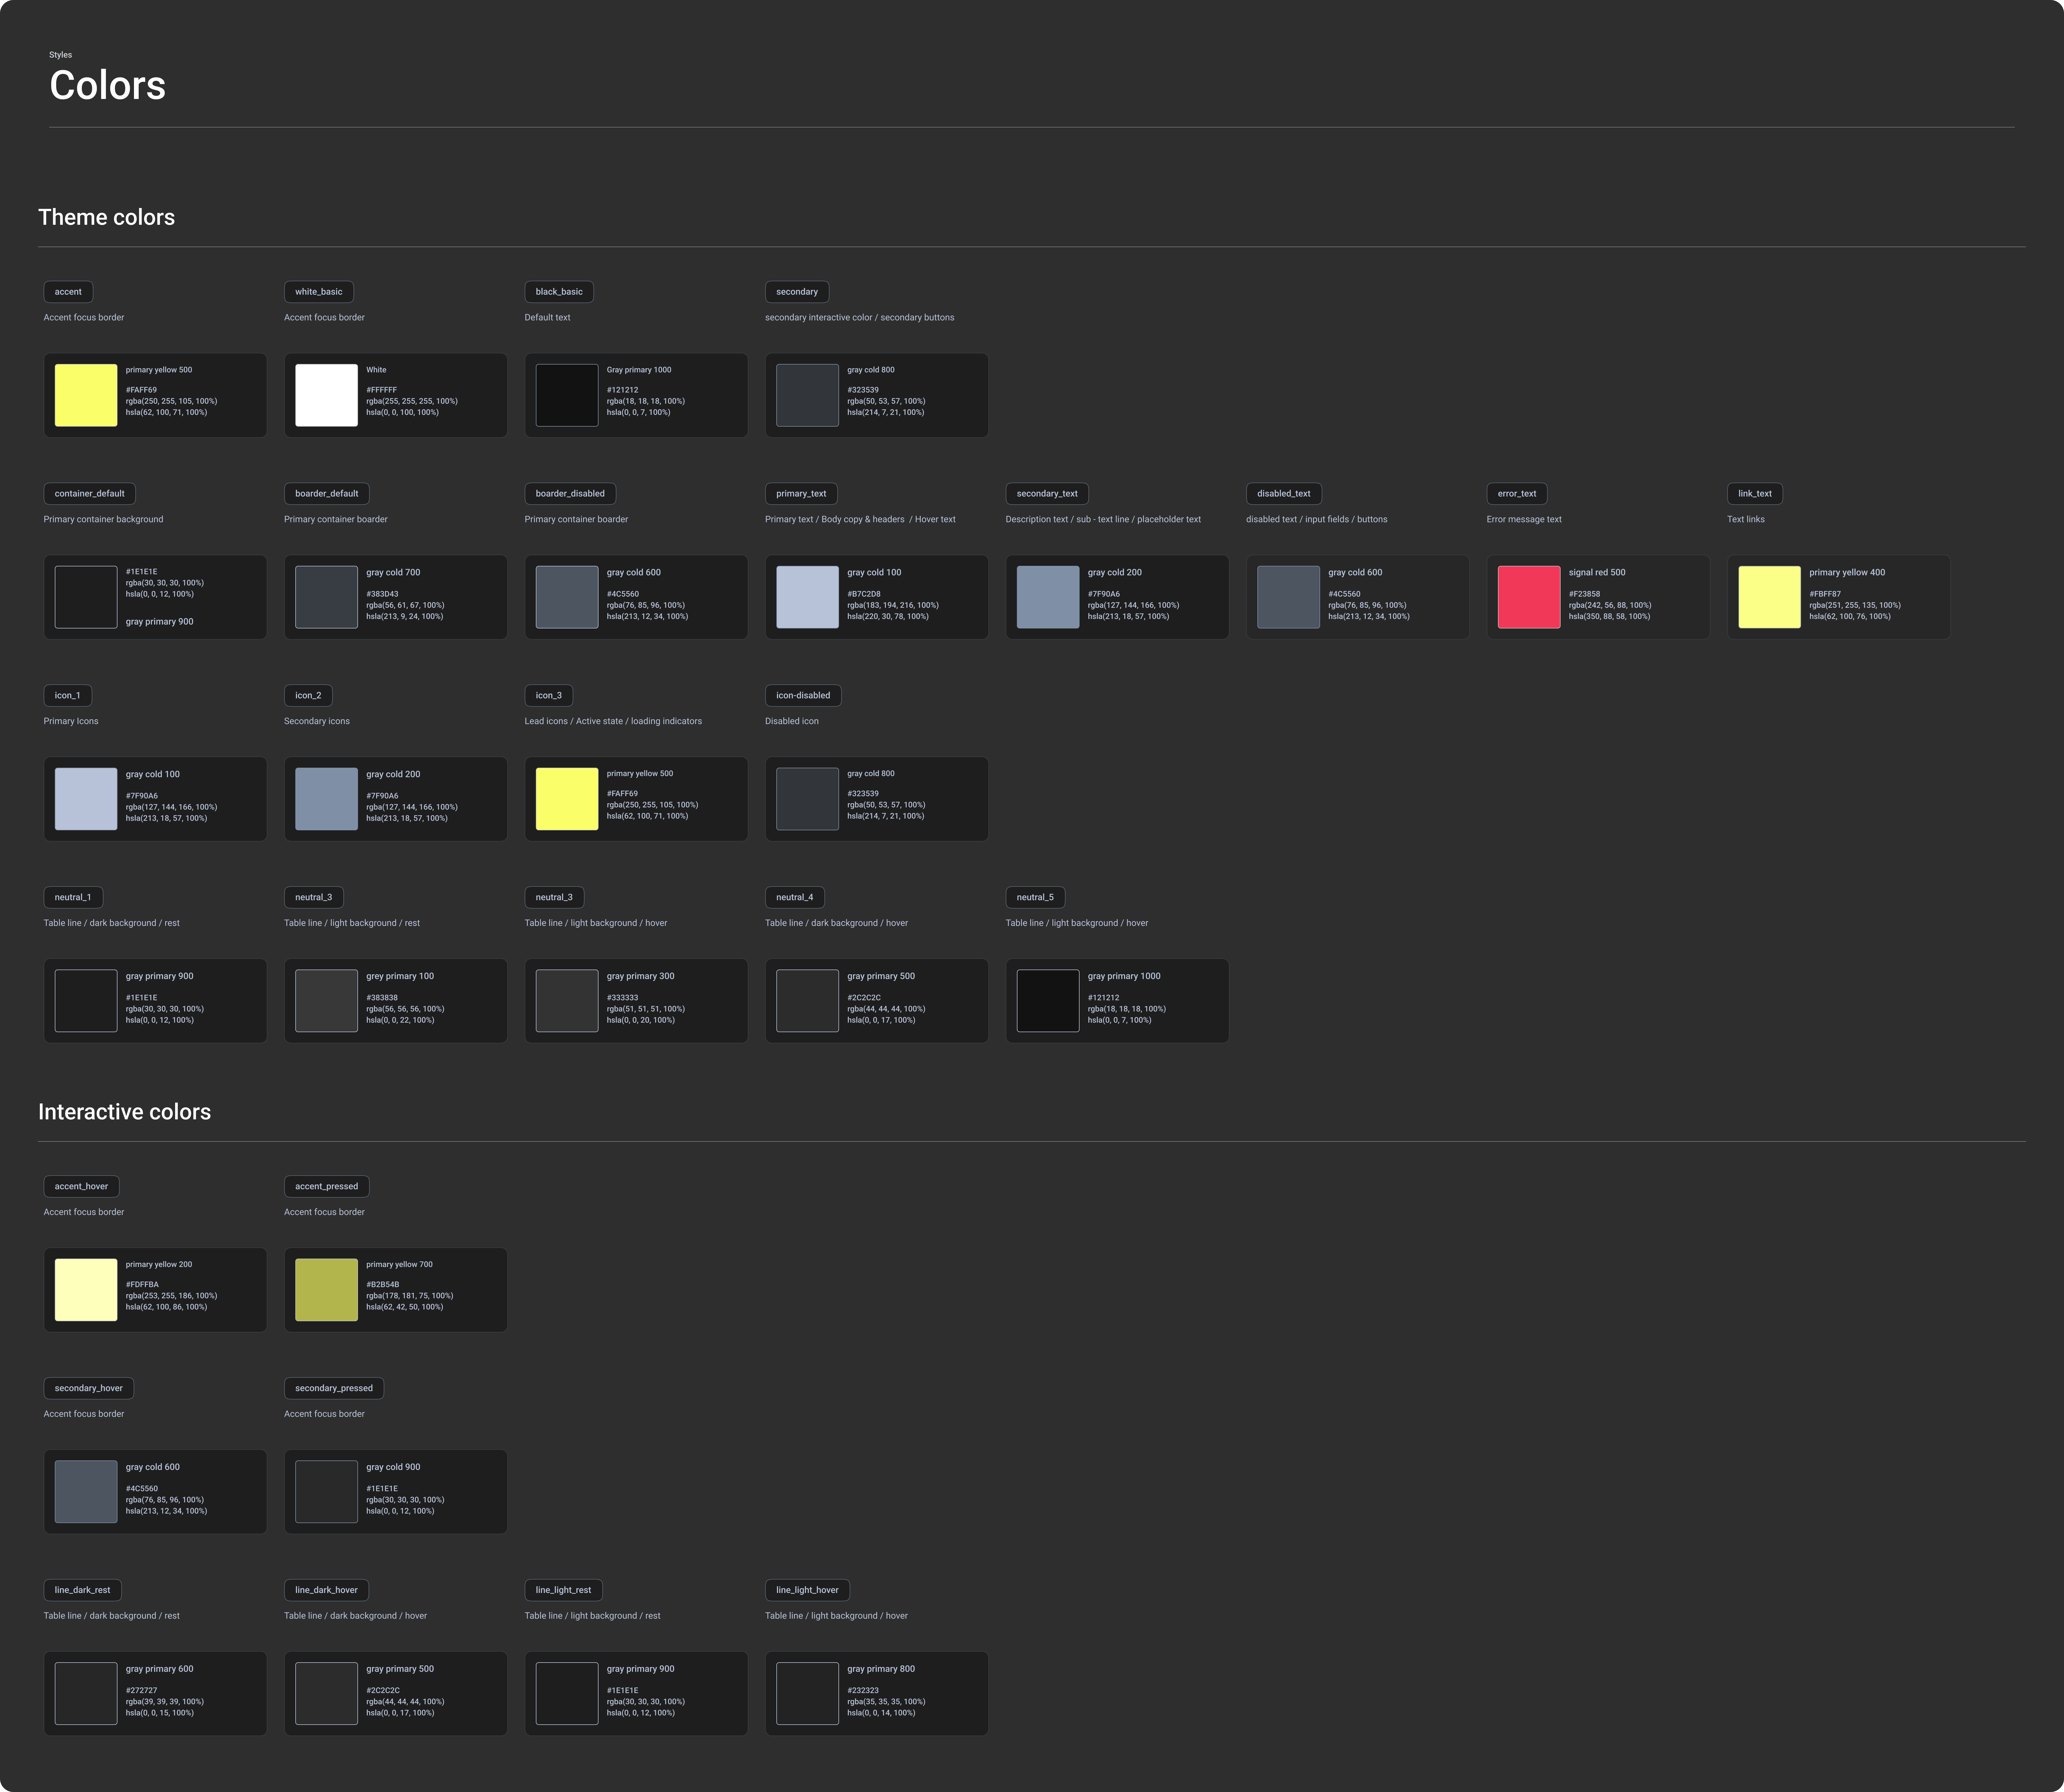2064x1792 pixels.
Task: Click the disabled_text tag
Action: point(1284,494)
